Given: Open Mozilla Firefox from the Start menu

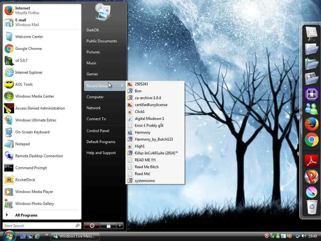Looking at the screenshot, I should point(42,10).
